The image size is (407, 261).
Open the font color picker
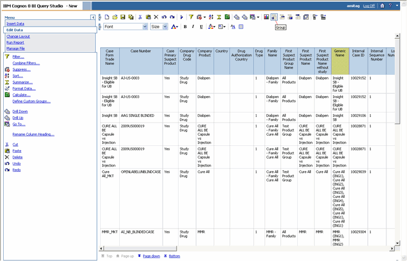coord(174,27)
